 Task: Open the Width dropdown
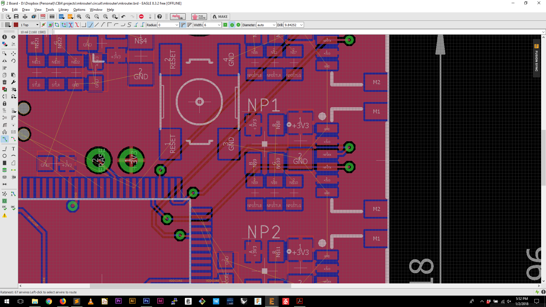219,25
